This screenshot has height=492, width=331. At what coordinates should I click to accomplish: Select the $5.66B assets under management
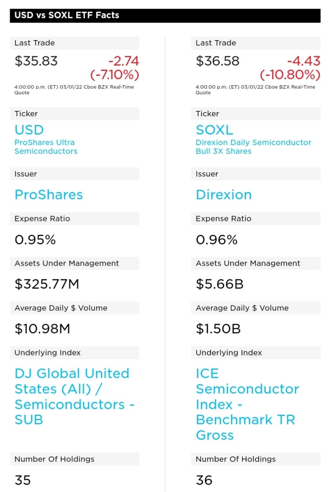tap(219, 284)
